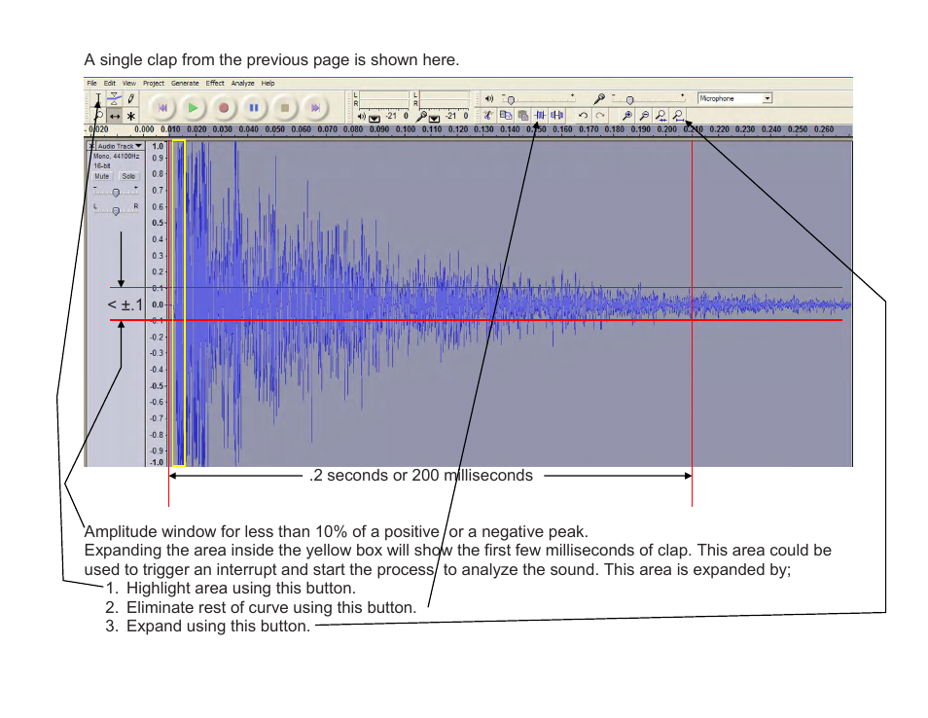Skip to start of track
The image size is (928, 718).
click(162, 108)
